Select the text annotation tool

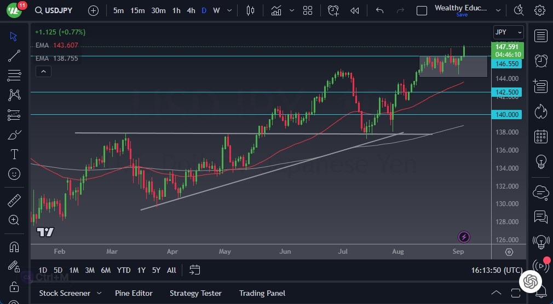[x=14, y=154]
